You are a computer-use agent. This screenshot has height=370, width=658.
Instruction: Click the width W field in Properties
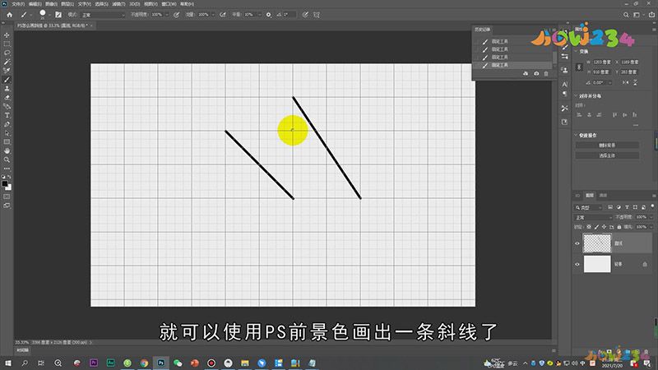click(x=601, y=62)
